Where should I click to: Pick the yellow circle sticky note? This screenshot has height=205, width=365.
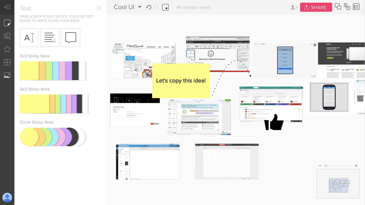[x=29, y=137]
